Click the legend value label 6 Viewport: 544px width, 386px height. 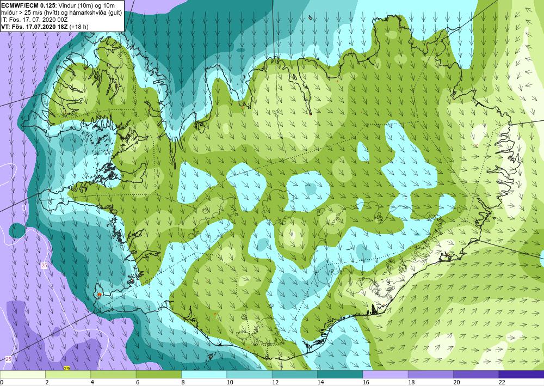pos(138,383)
